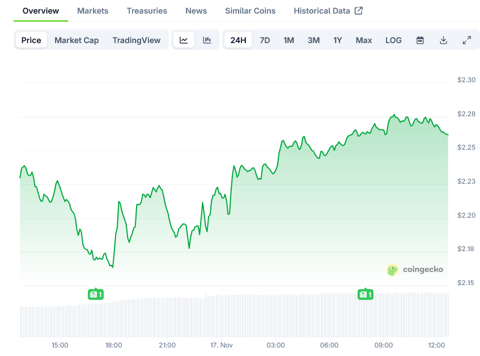This screenshot has height=356, width=480.
Task: Click the CoinGecko watermark logo
Action: pyautogui.click(x=415, y=270)
